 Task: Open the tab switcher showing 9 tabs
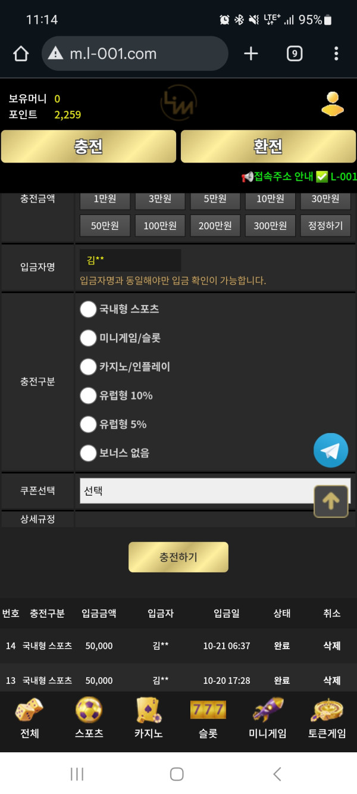coord(294,54)
